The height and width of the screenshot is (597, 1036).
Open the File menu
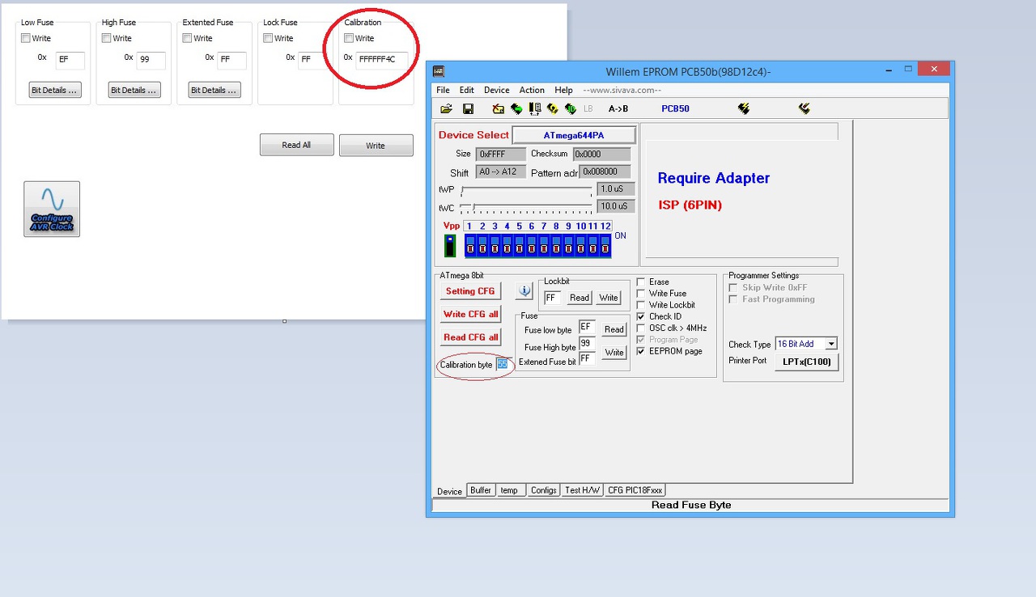(443, 90)
